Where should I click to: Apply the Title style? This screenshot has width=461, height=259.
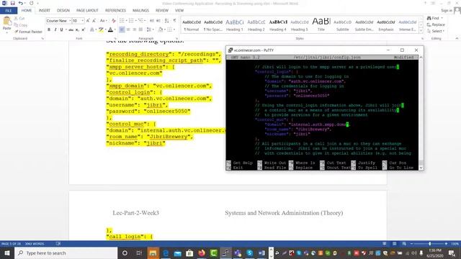click(321, 25)
